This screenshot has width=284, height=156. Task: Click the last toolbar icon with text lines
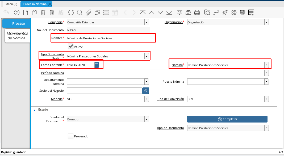251,12
